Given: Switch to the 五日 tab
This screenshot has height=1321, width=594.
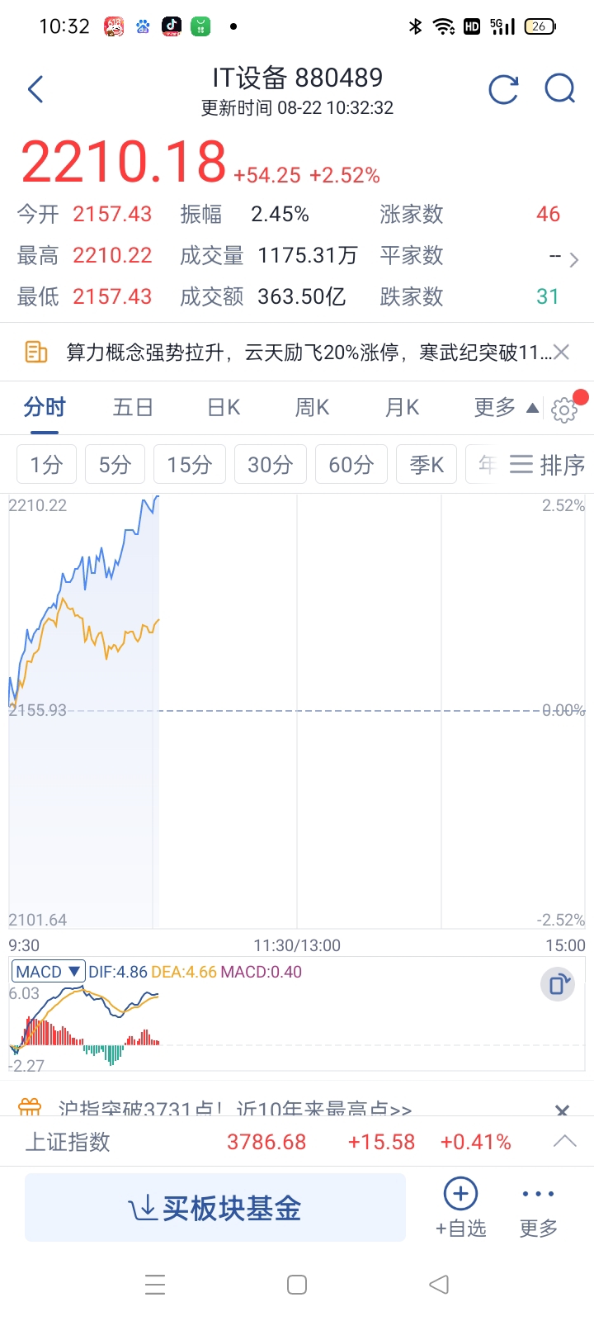Looking at the screenshot, I should click(133, 407).
